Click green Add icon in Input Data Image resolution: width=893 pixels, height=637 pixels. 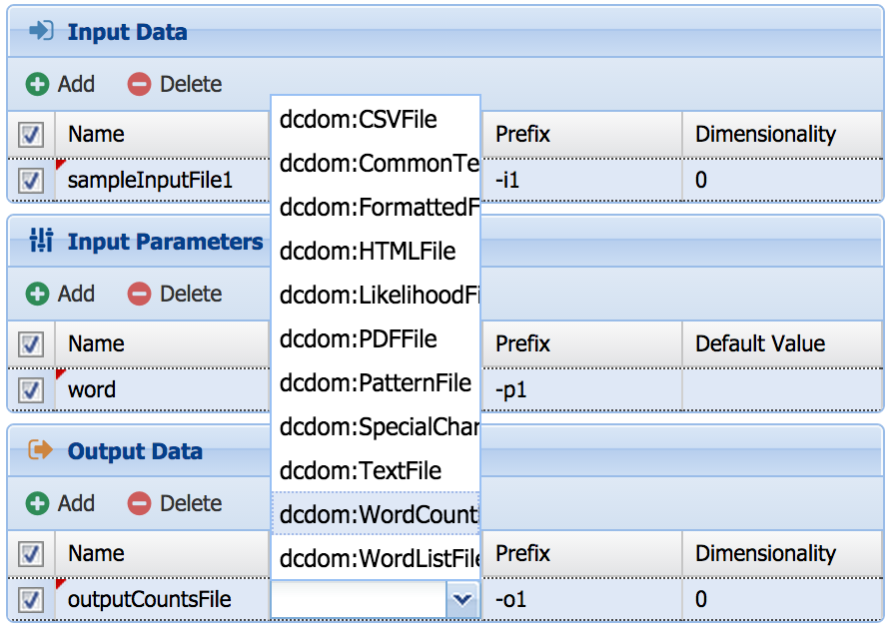click(x=37, y=85)
